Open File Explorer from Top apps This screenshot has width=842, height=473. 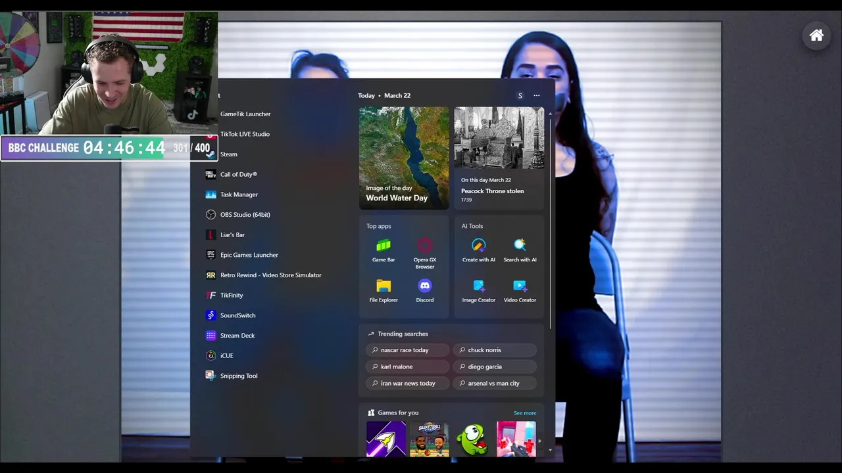pos(384,291)
